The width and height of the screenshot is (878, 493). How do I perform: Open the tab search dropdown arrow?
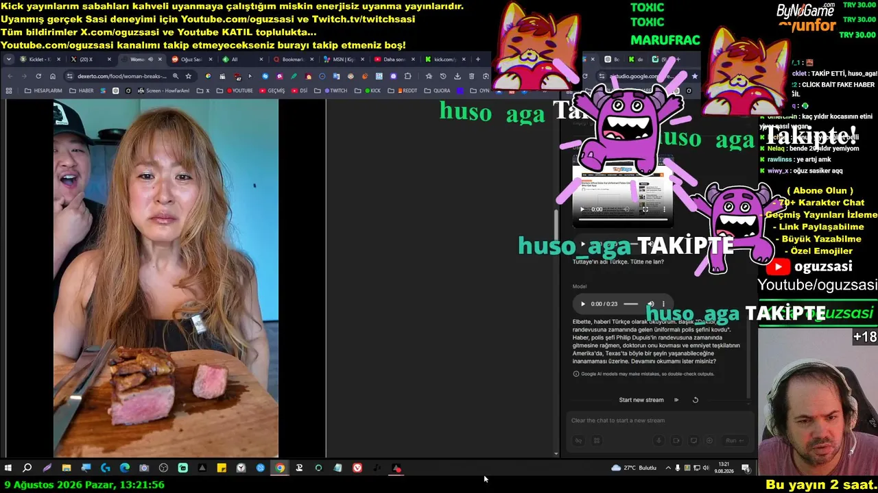point(9,60)
